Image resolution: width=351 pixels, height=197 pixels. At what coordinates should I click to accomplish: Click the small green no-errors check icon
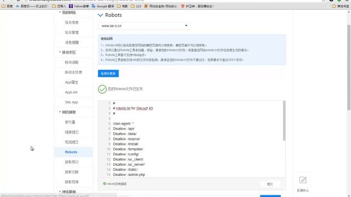pos(104,184)
